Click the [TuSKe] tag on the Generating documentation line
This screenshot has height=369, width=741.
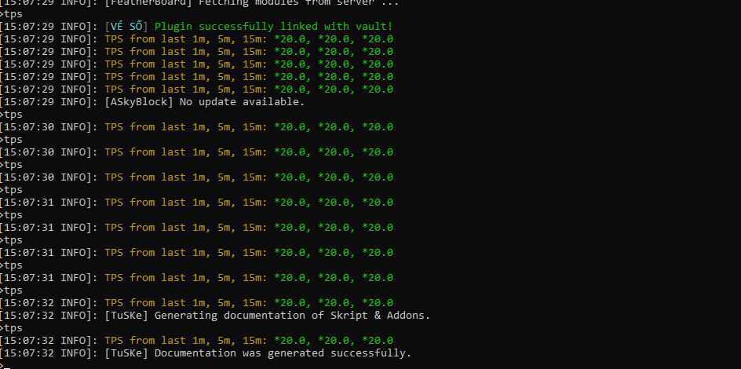(126, 316)
